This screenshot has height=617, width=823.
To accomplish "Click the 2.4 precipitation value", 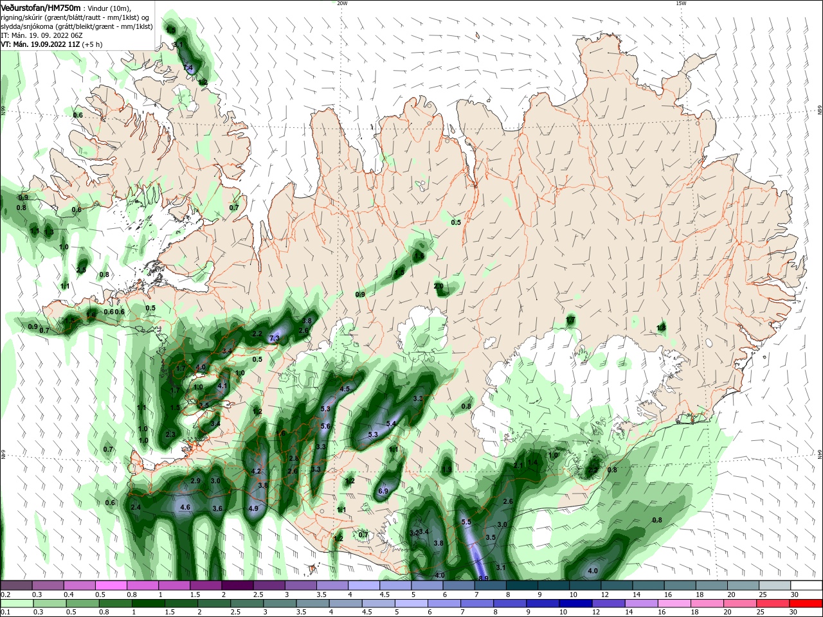I will (135, 507).
